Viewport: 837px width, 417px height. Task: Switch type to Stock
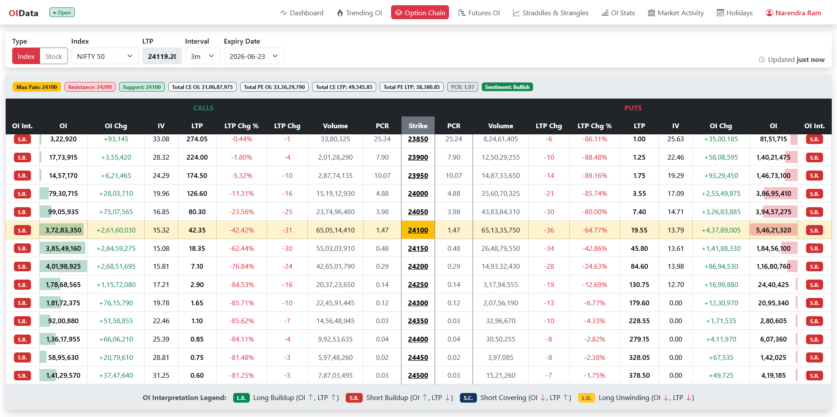pos(54,56)
